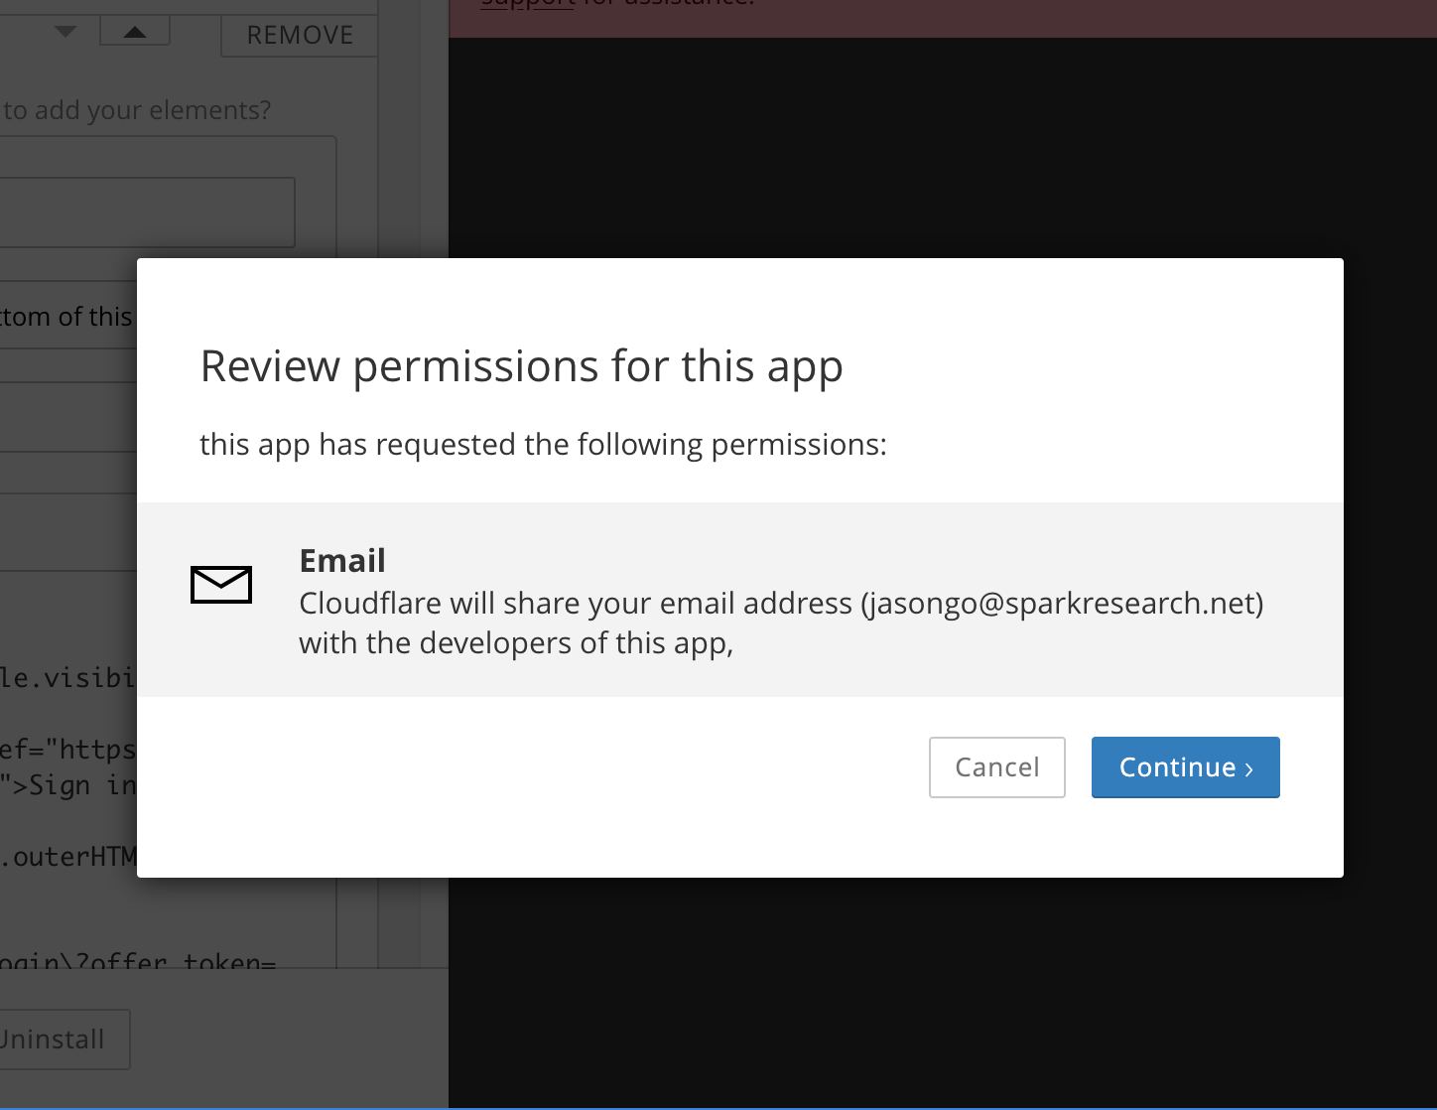Screen dimensions: 1437x1110
Task: Click the REMOVE button in the background panel
Action: click(x=300, y=35)
